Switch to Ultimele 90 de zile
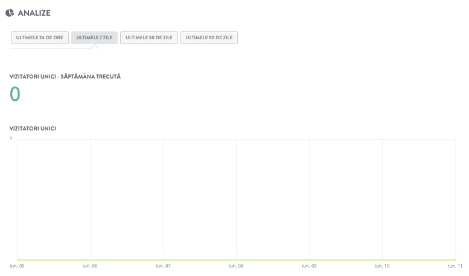Viewport: 469px width, 276px height. [x=209, y=37]
